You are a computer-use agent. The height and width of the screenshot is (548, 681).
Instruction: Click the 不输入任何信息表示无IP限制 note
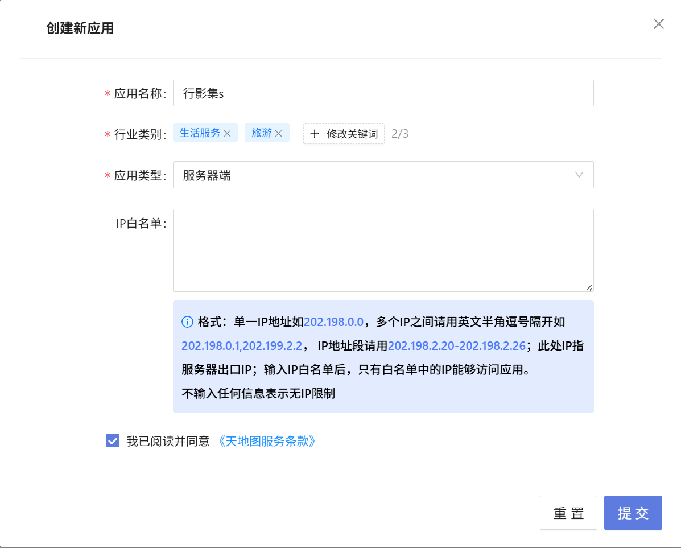[x=258, y=394]
